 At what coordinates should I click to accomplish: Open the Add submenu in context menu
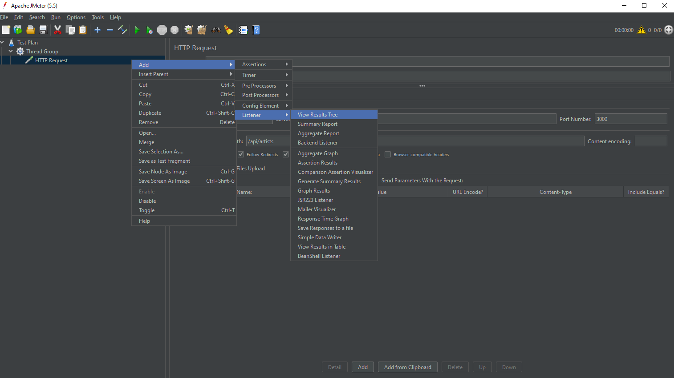click(183, 64)
